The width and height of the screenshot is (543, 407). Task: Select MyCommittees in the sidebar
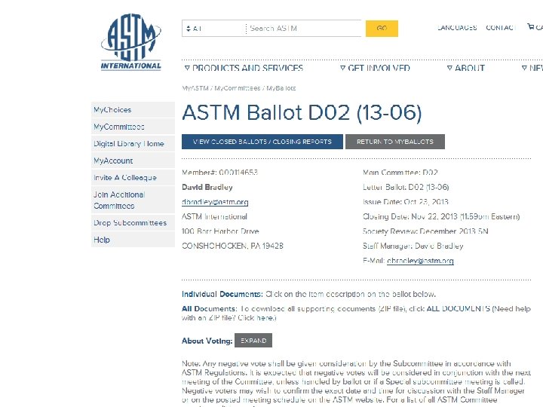pos(119,127)
